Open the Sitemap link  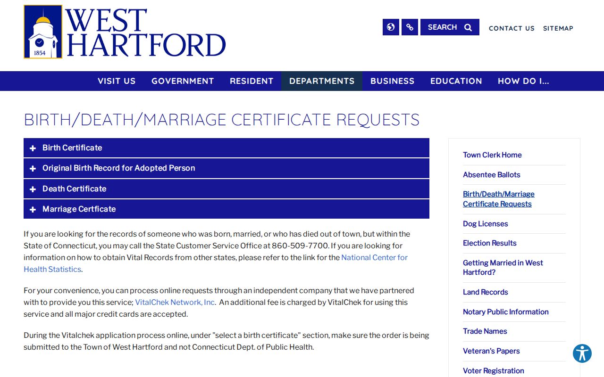click(x=558, y=28)
